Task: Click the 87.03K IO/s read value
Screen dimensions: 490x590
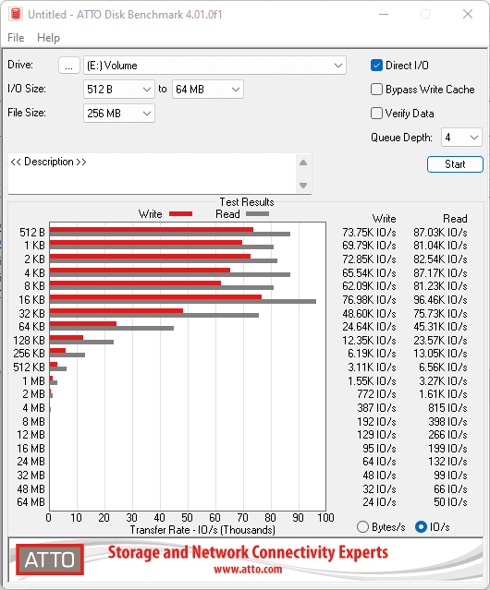Action: (440, 233)
